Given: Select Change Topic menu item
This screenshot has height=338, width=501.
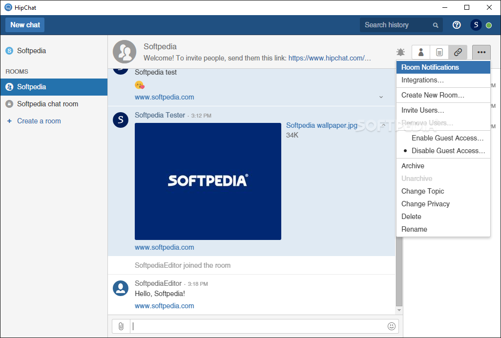Looking at the screenshot, I should 443,191.
